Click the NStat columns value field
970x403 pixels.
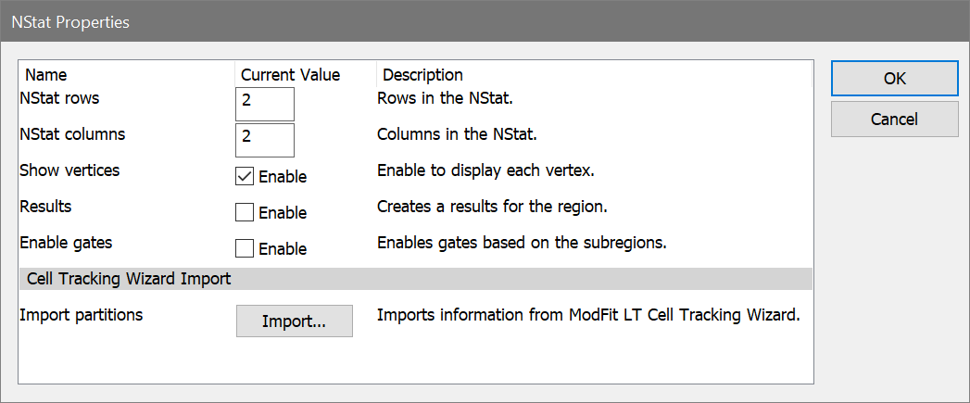[x=265, y=140]
